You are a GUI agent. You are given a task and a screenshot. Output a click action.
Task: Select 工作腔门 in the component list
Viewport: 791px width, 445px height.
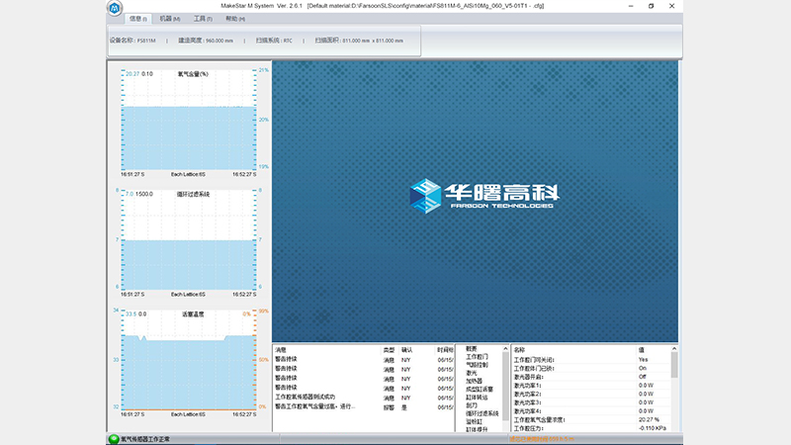coord(477,357)
